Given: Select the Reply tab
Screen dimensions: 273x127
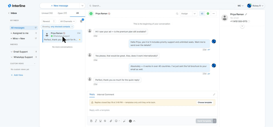Looking at the screenshot, I should (x=92, y=94).
